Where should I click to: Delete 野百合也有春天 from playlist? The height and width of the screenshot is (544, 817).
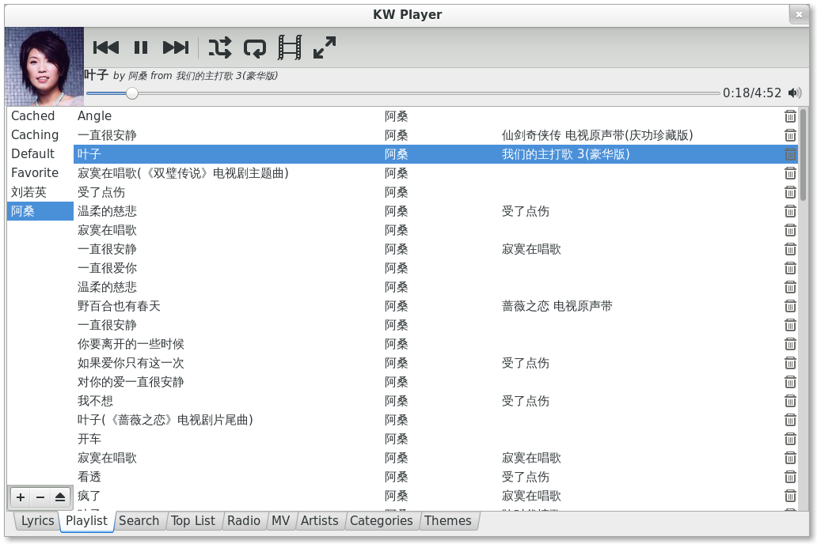click(x=790, y=306)
